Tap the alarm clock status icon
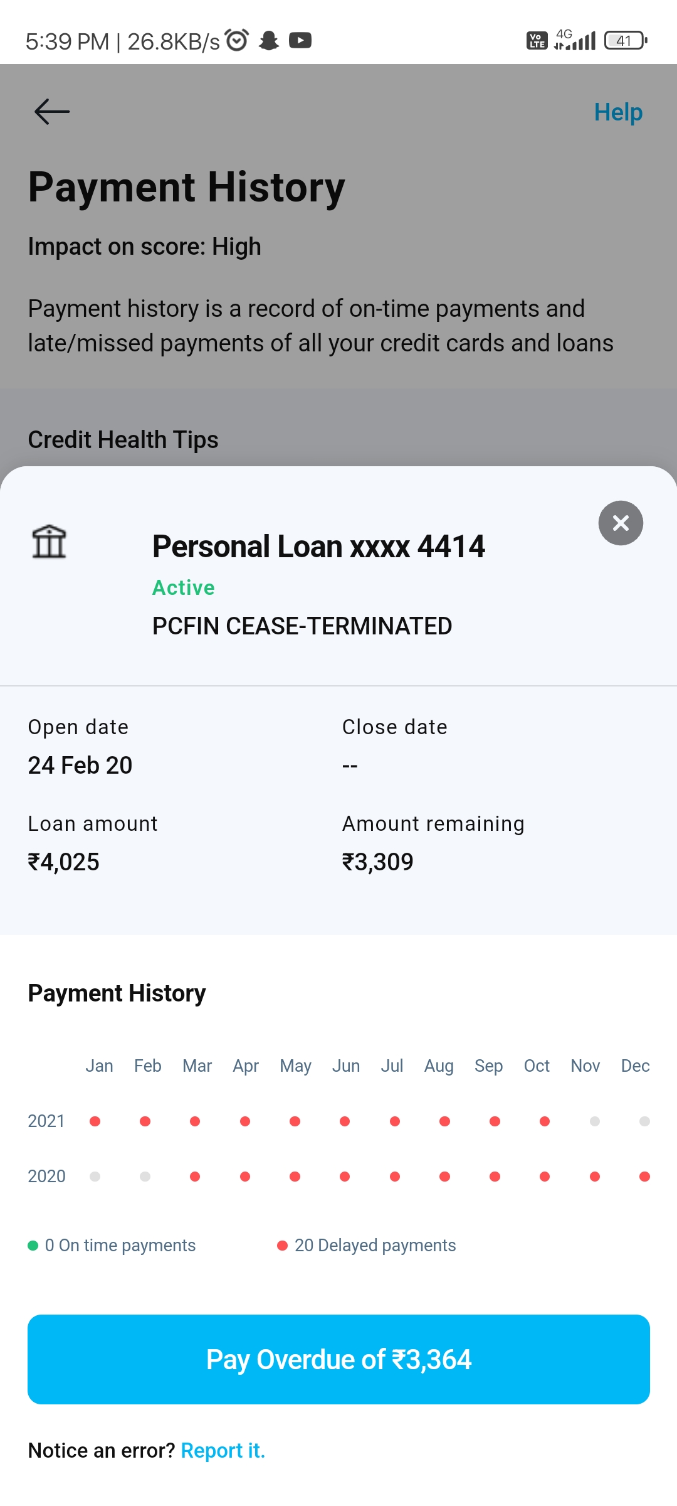 coord(237,40)
